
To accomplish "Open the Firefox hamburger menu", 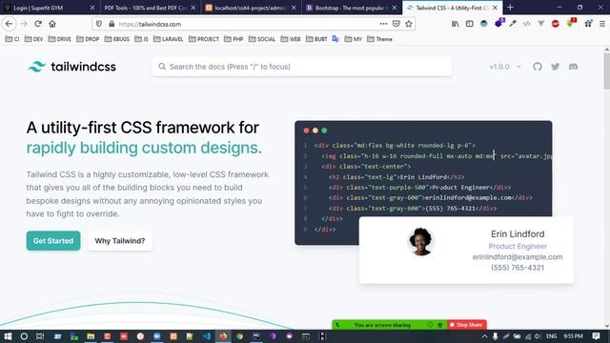I will [x=601, y=24].
